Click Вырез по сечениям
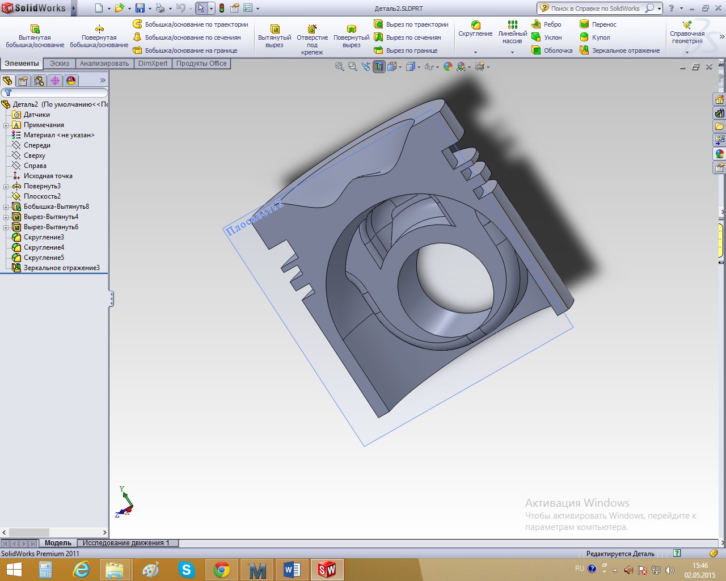Image resolution: width=726 pixels, height=581 pixels. click(407, 37)
